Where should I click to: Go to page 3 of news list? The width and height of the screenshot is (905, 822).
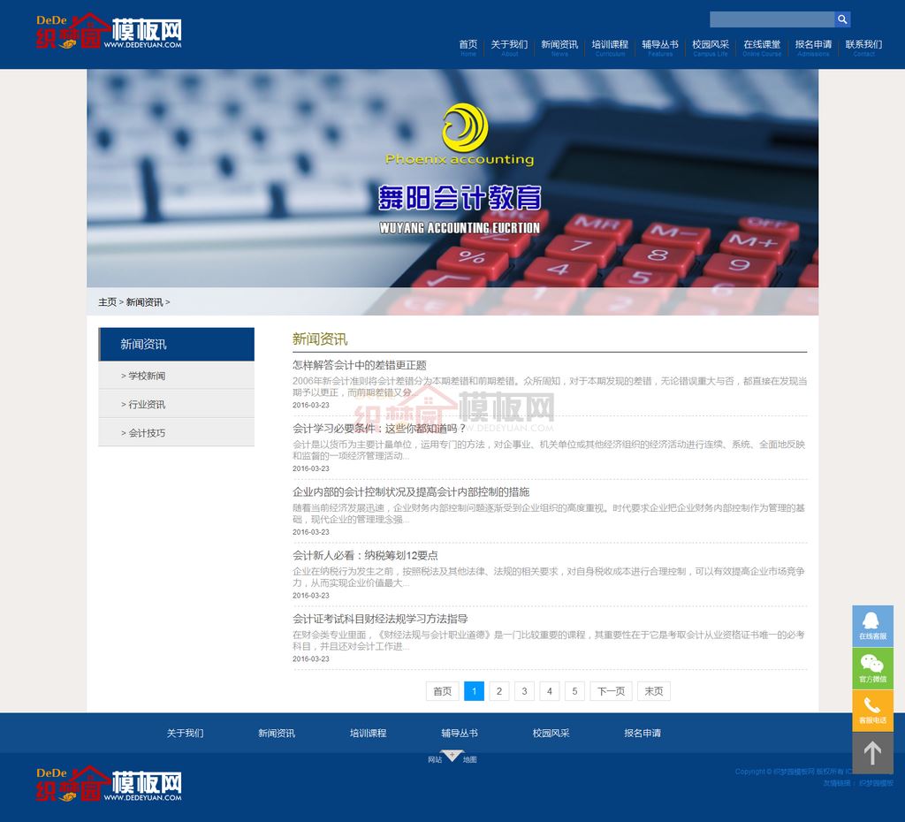pos(524,691)
